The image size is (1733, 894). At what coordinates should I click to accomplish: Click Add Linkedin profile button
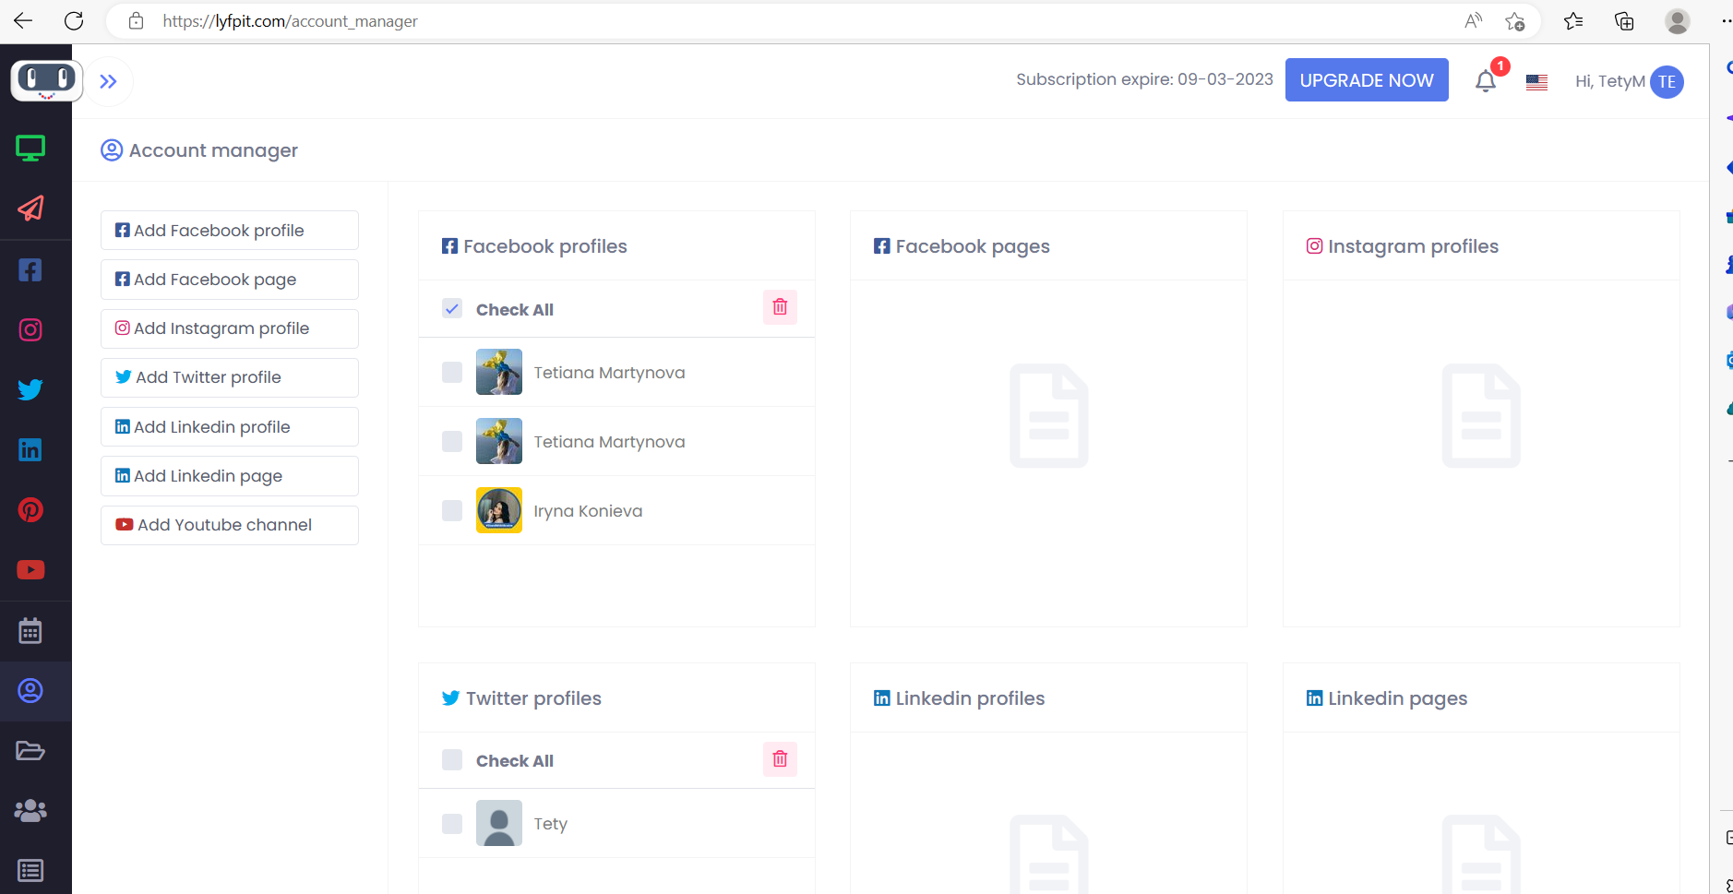coord(230,427)
